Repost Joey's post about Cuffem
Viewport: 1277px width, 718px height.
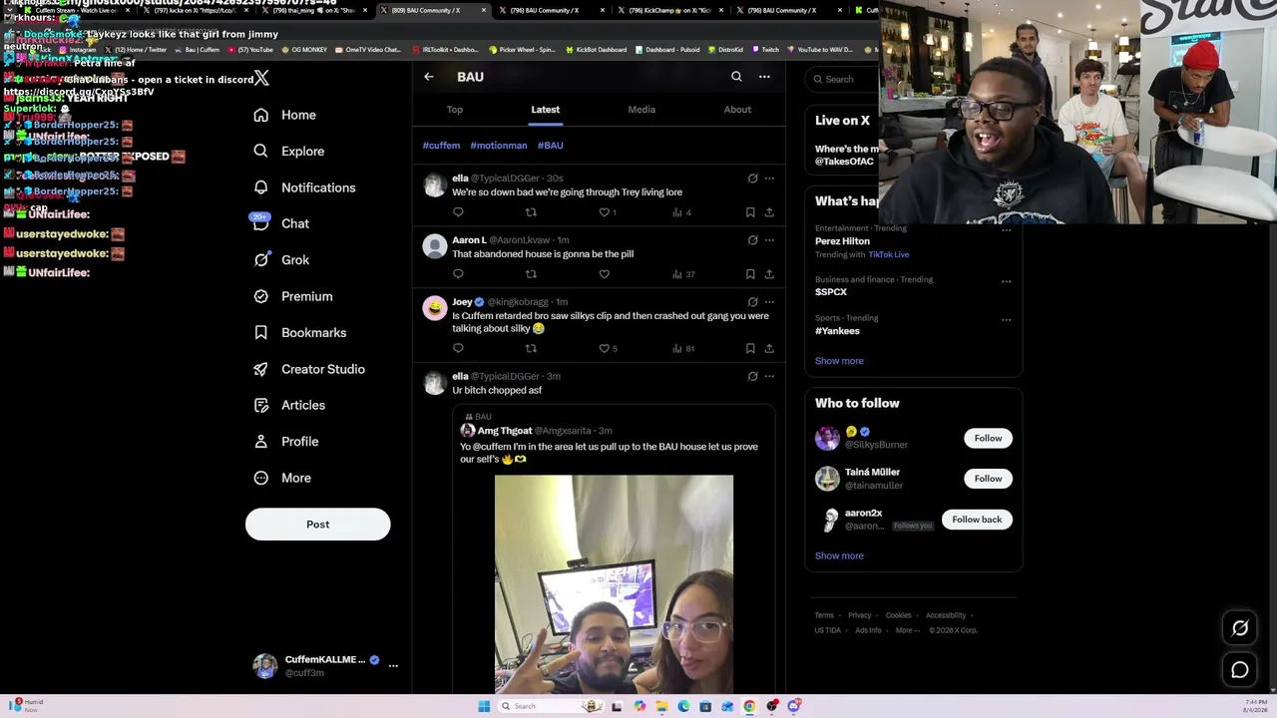pos(531,348)
